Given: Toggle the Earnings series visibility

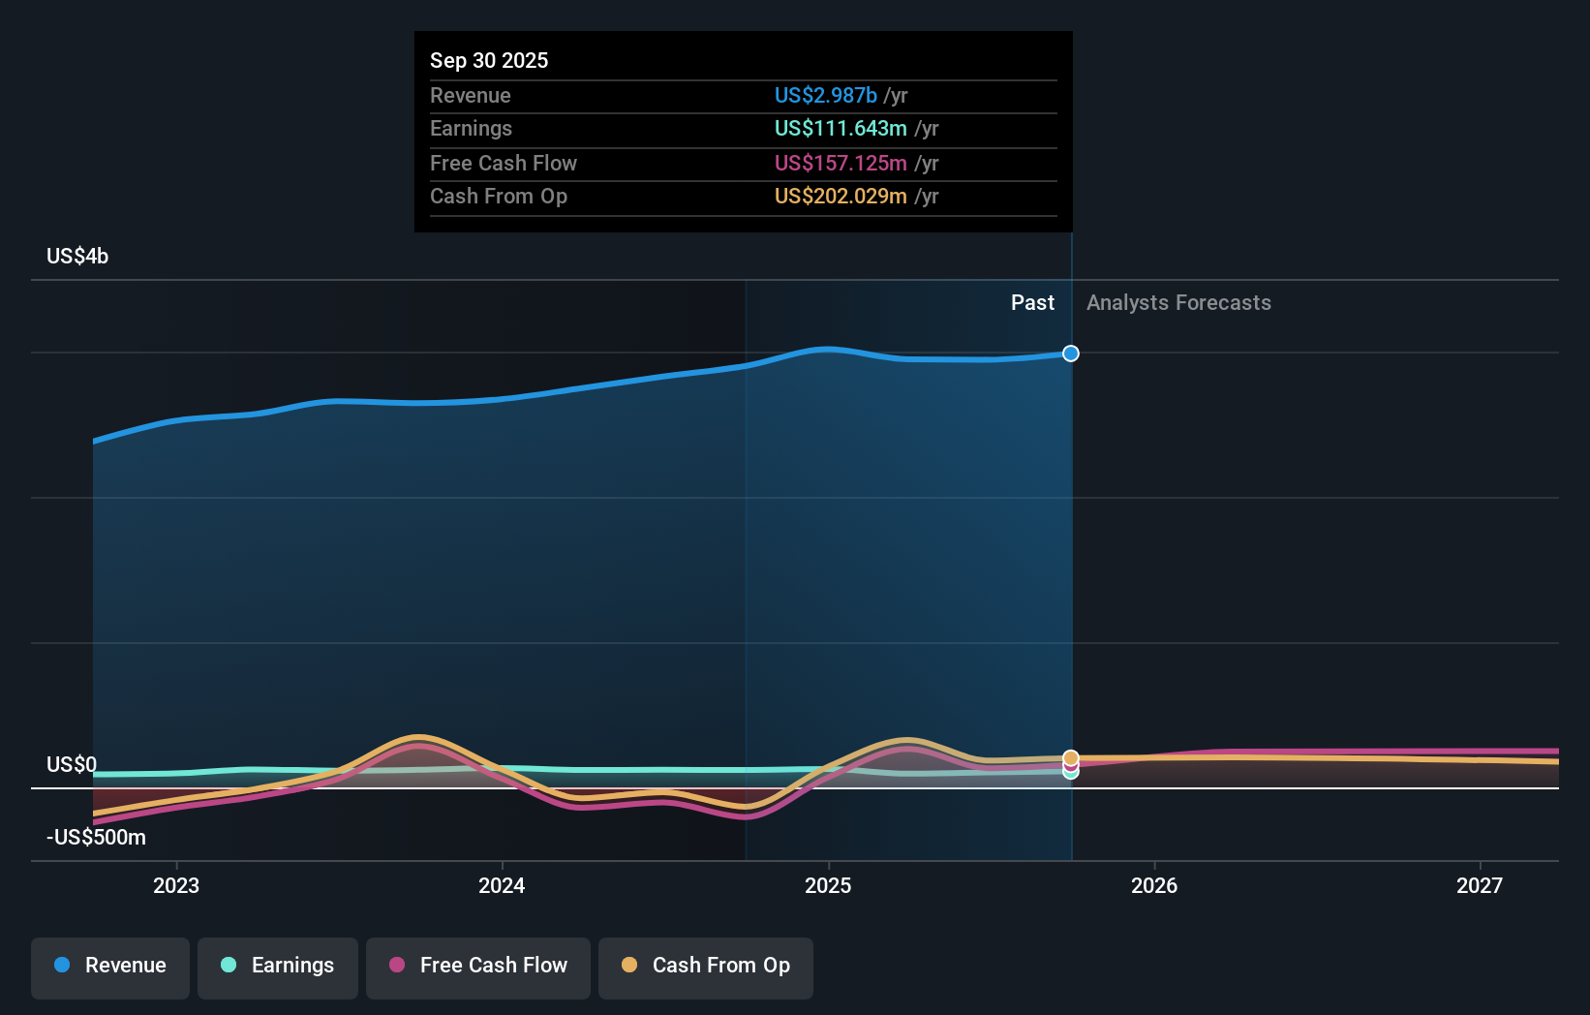Looking at the screenshot, I should click(x=277, y=966).
